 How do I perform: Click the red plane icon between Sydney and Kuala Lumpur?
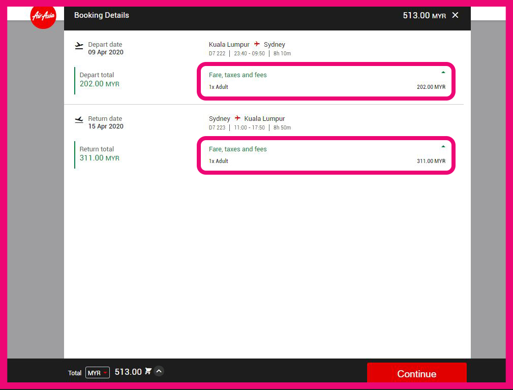pyautogui.click(x=237, y=118)
